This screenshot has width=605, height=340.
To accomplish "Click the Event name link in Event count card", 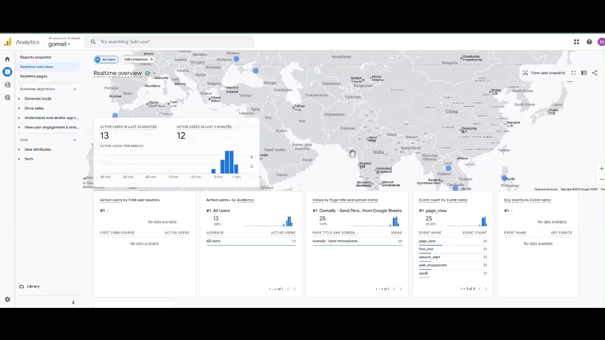I will coord(457,200).
